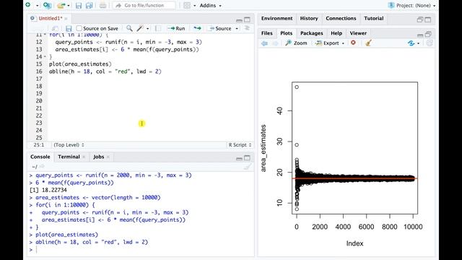Click the code tools magic wand icon
Screen dimensions: 462x260
[x=139, y=28]
